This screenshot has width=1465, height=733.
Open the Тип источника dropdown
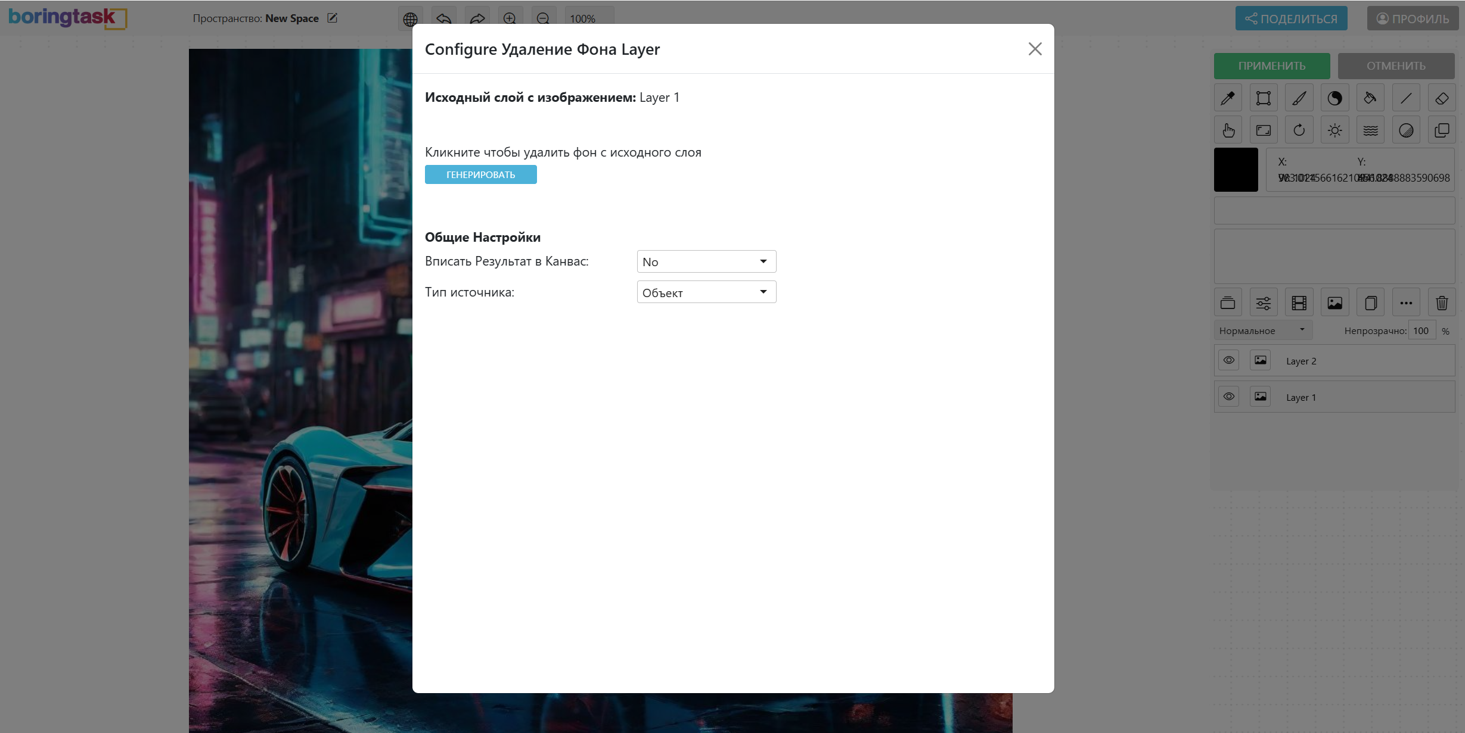[x=706, y=292]
